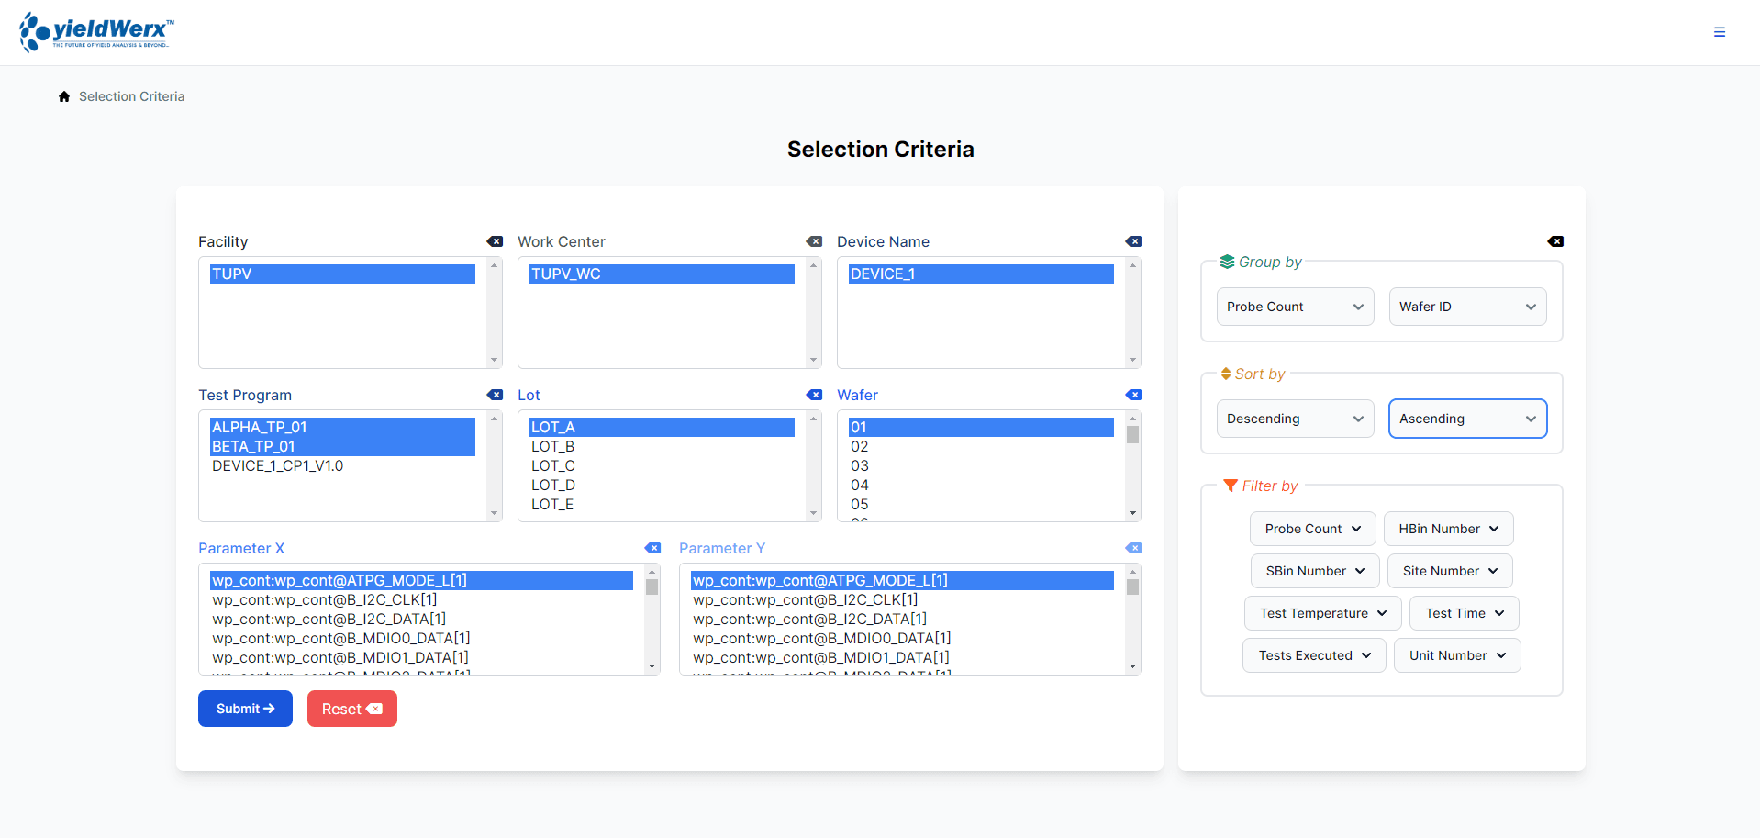
Task: Expand the Probe Count filter
Action: tap(1312, 529)
